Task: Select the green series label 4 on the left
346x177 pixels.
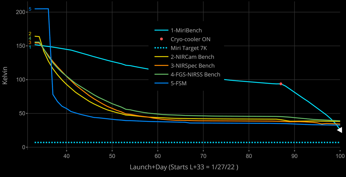Action: coord(30,38)
